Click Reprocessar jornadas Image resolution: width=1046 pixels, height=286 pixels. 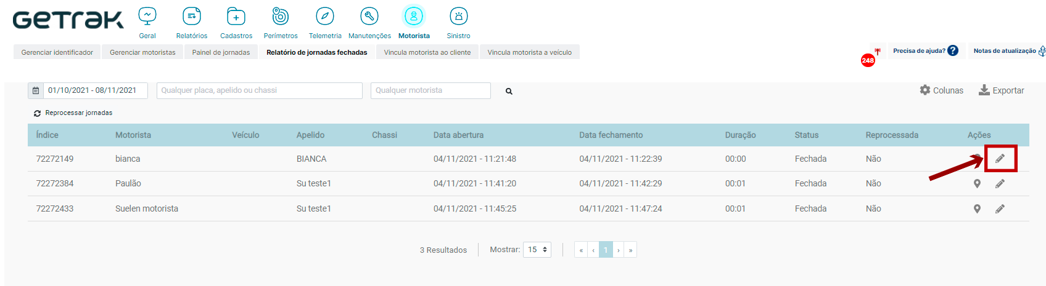pos(73,113)
